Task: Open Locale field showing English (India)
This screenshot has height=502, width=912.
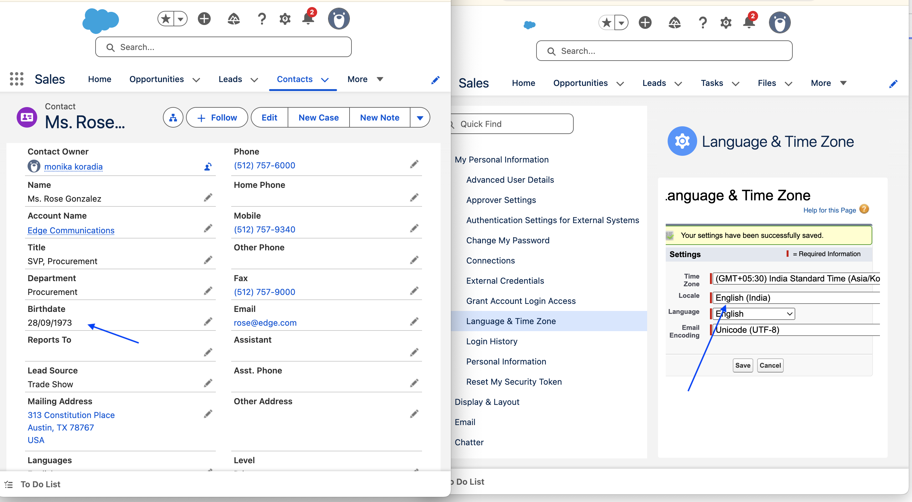Action: 796,298
